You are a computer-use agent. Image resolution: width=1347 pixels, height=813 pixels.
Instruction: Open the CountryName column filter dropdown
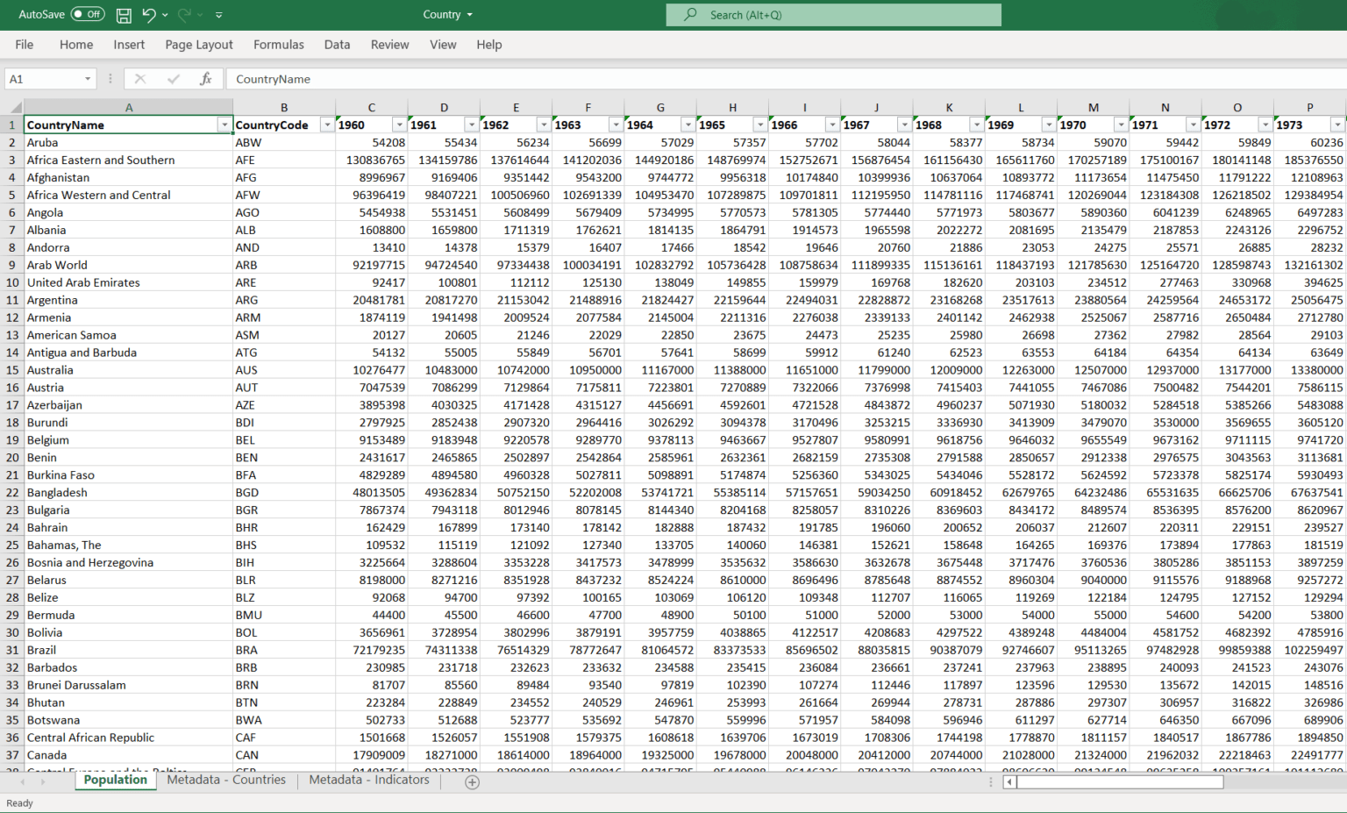click(x=225, y=125)
